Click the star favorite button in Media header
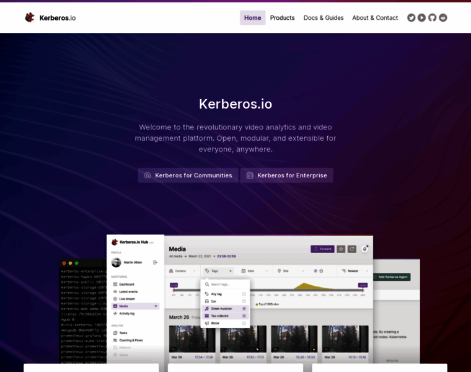The height and width of the screenshot is (372, 471). 341,249
